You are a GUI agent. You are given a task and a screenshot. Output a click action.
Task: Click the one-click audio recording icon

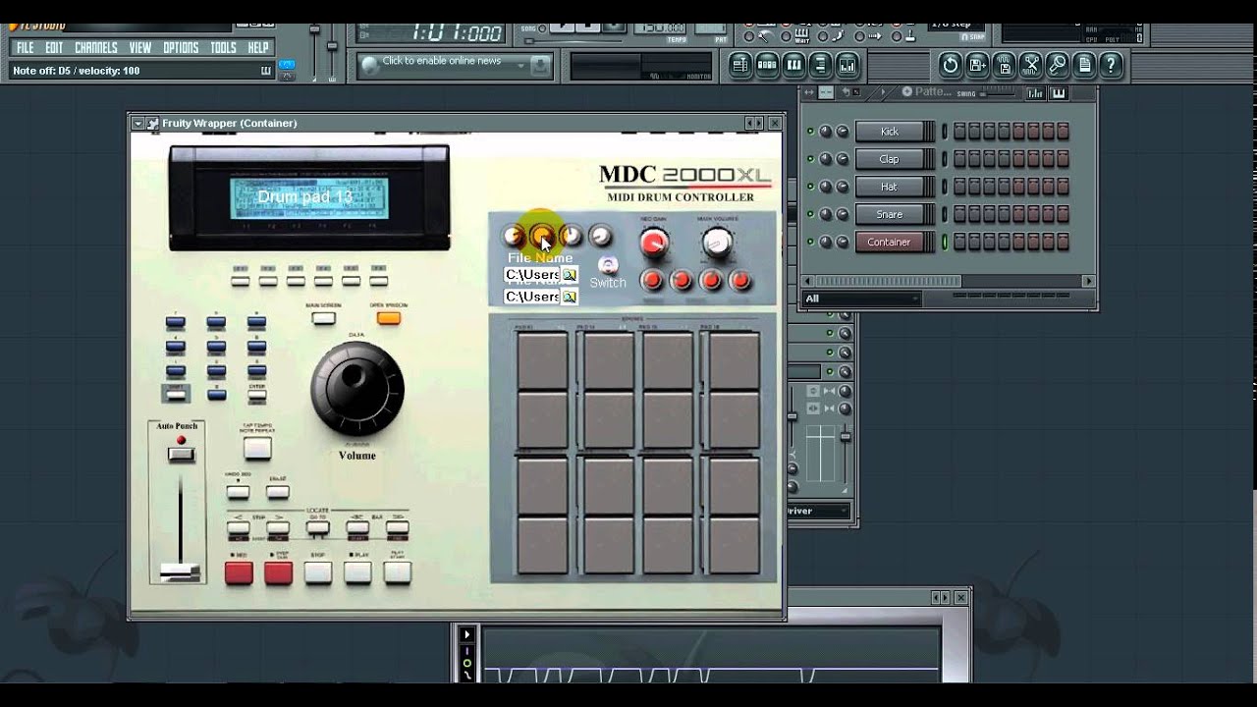coord(1057,66)
